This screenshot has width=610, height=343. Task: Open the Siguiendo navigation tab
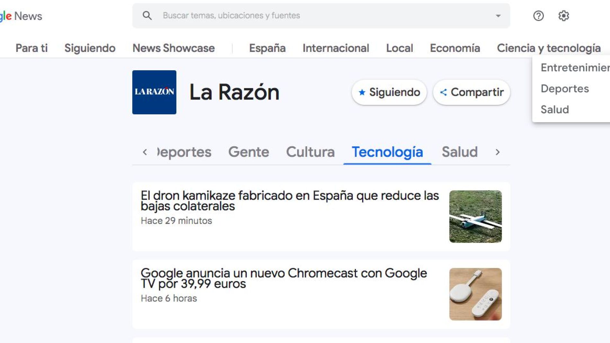tap(90, 48)
